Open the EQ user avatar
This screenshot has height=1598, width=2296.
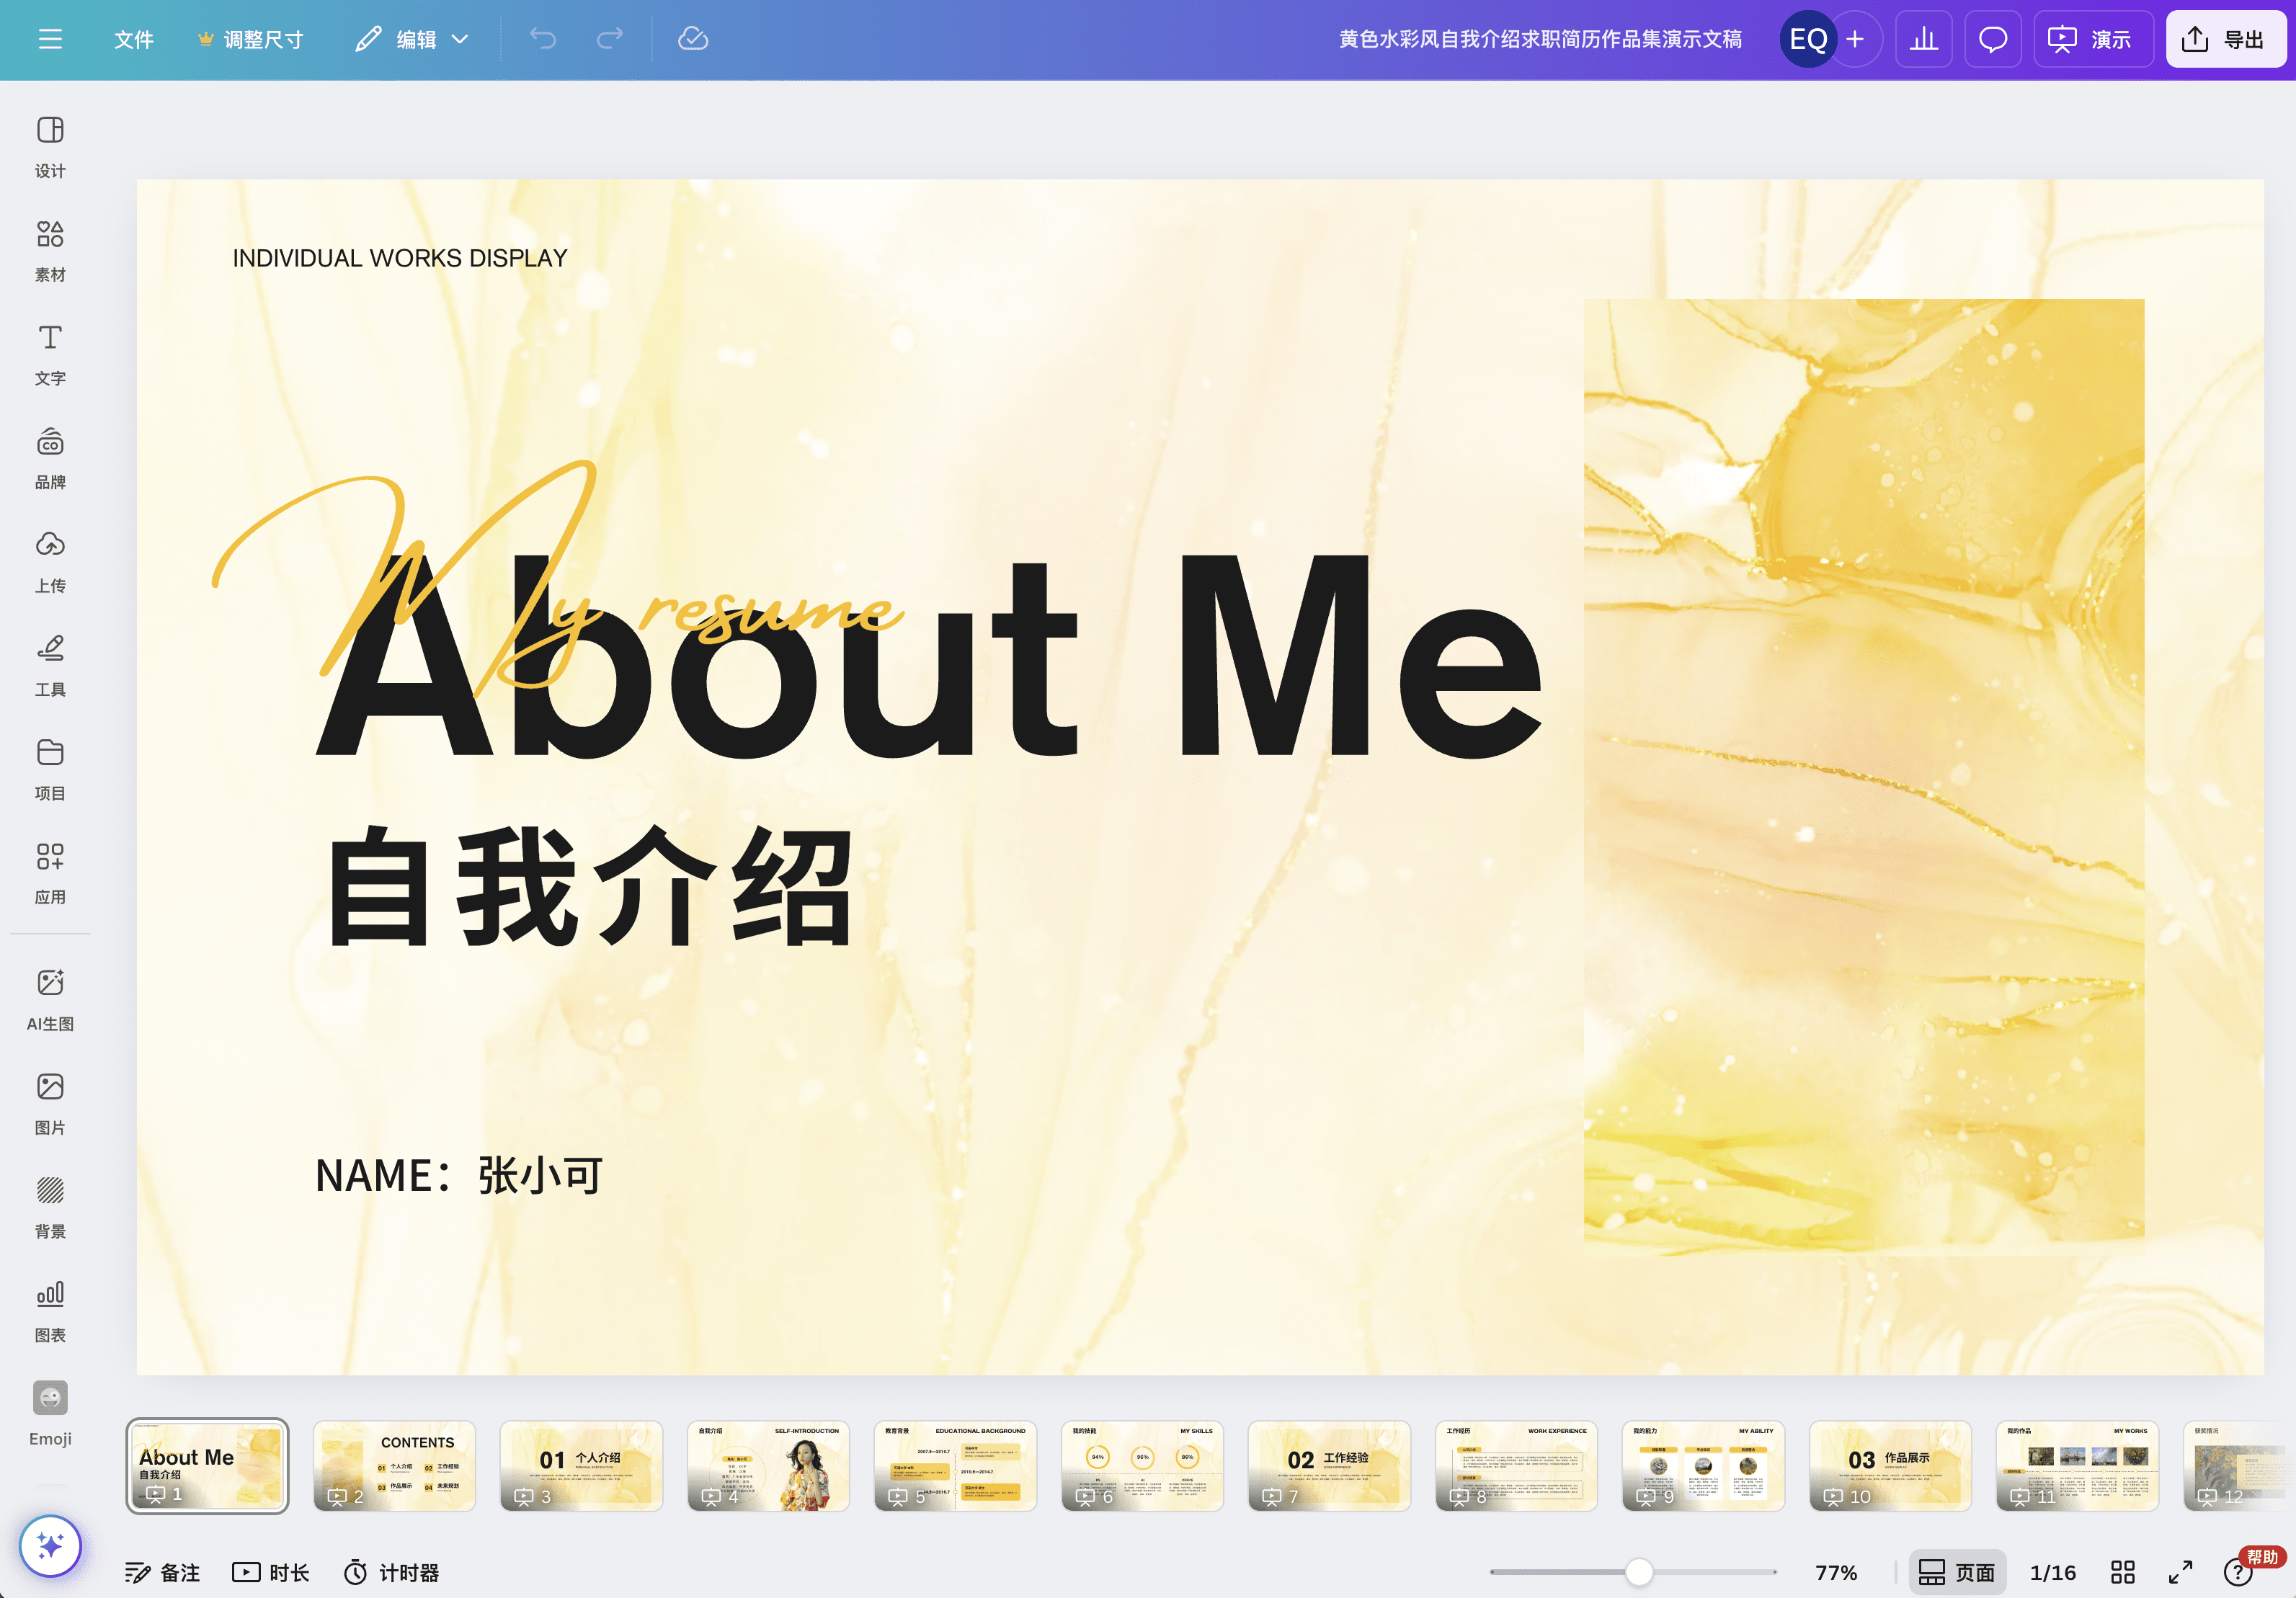(1808, 39)
